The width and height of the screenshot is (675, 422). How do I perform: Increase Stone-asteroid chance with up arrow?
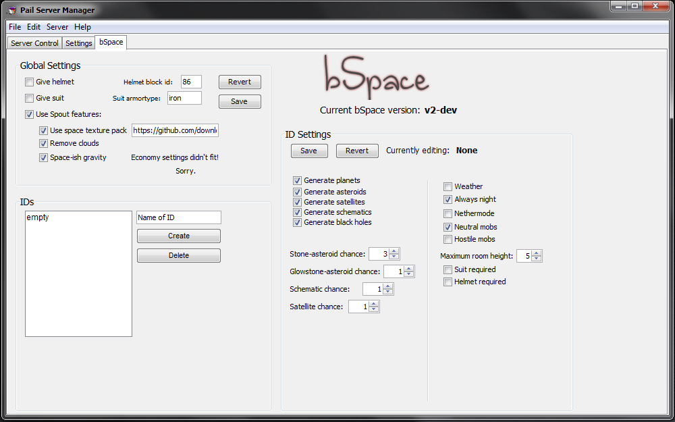(x=394, y=251)
